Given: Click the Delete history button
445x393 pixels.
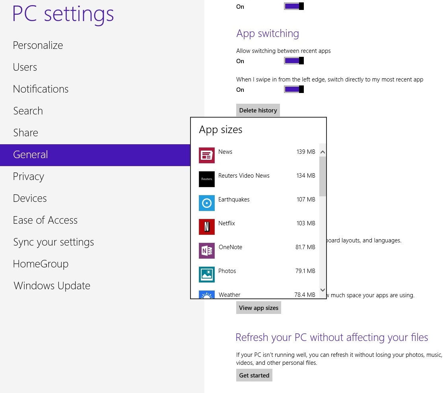Looking at the screenshot, I should (x=258, y=110).
